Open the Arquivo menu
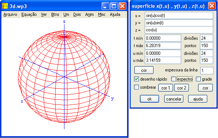The width and height of the screenshot is (218, 138). point(10,14)
